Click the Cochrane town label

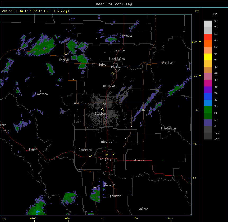coord(85,150)
